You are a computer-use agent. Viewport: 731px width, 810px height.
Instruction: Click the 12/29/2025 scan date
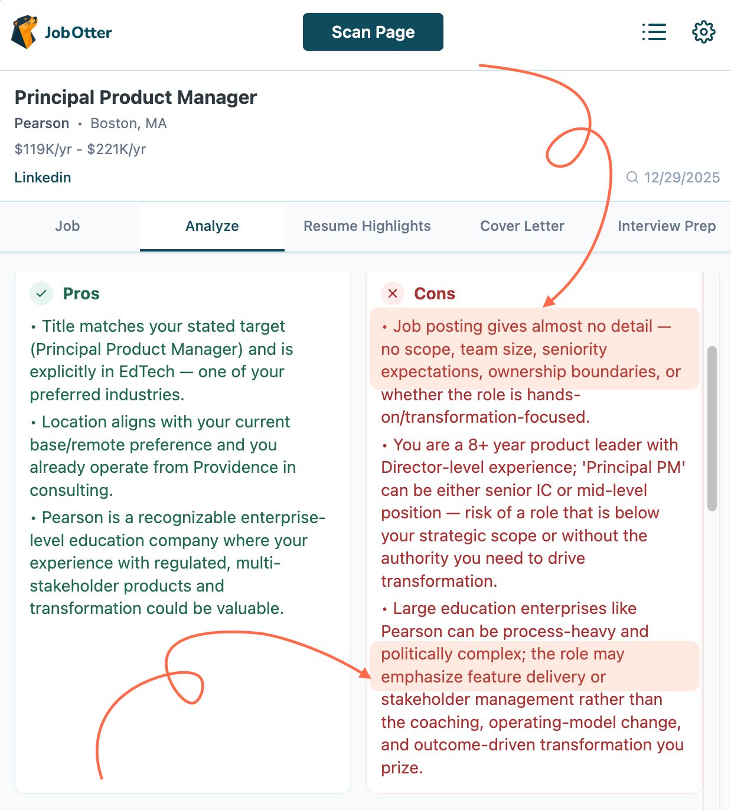(x=681, y=177)
